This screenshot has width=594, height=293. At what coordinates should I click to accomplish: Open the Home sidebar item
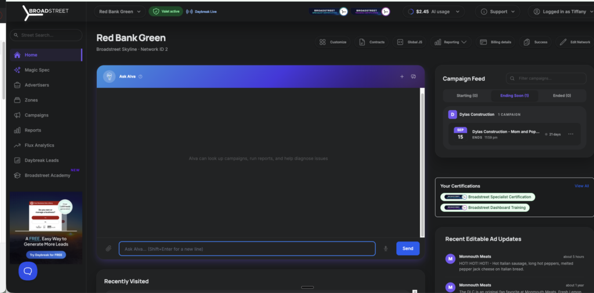46,55
